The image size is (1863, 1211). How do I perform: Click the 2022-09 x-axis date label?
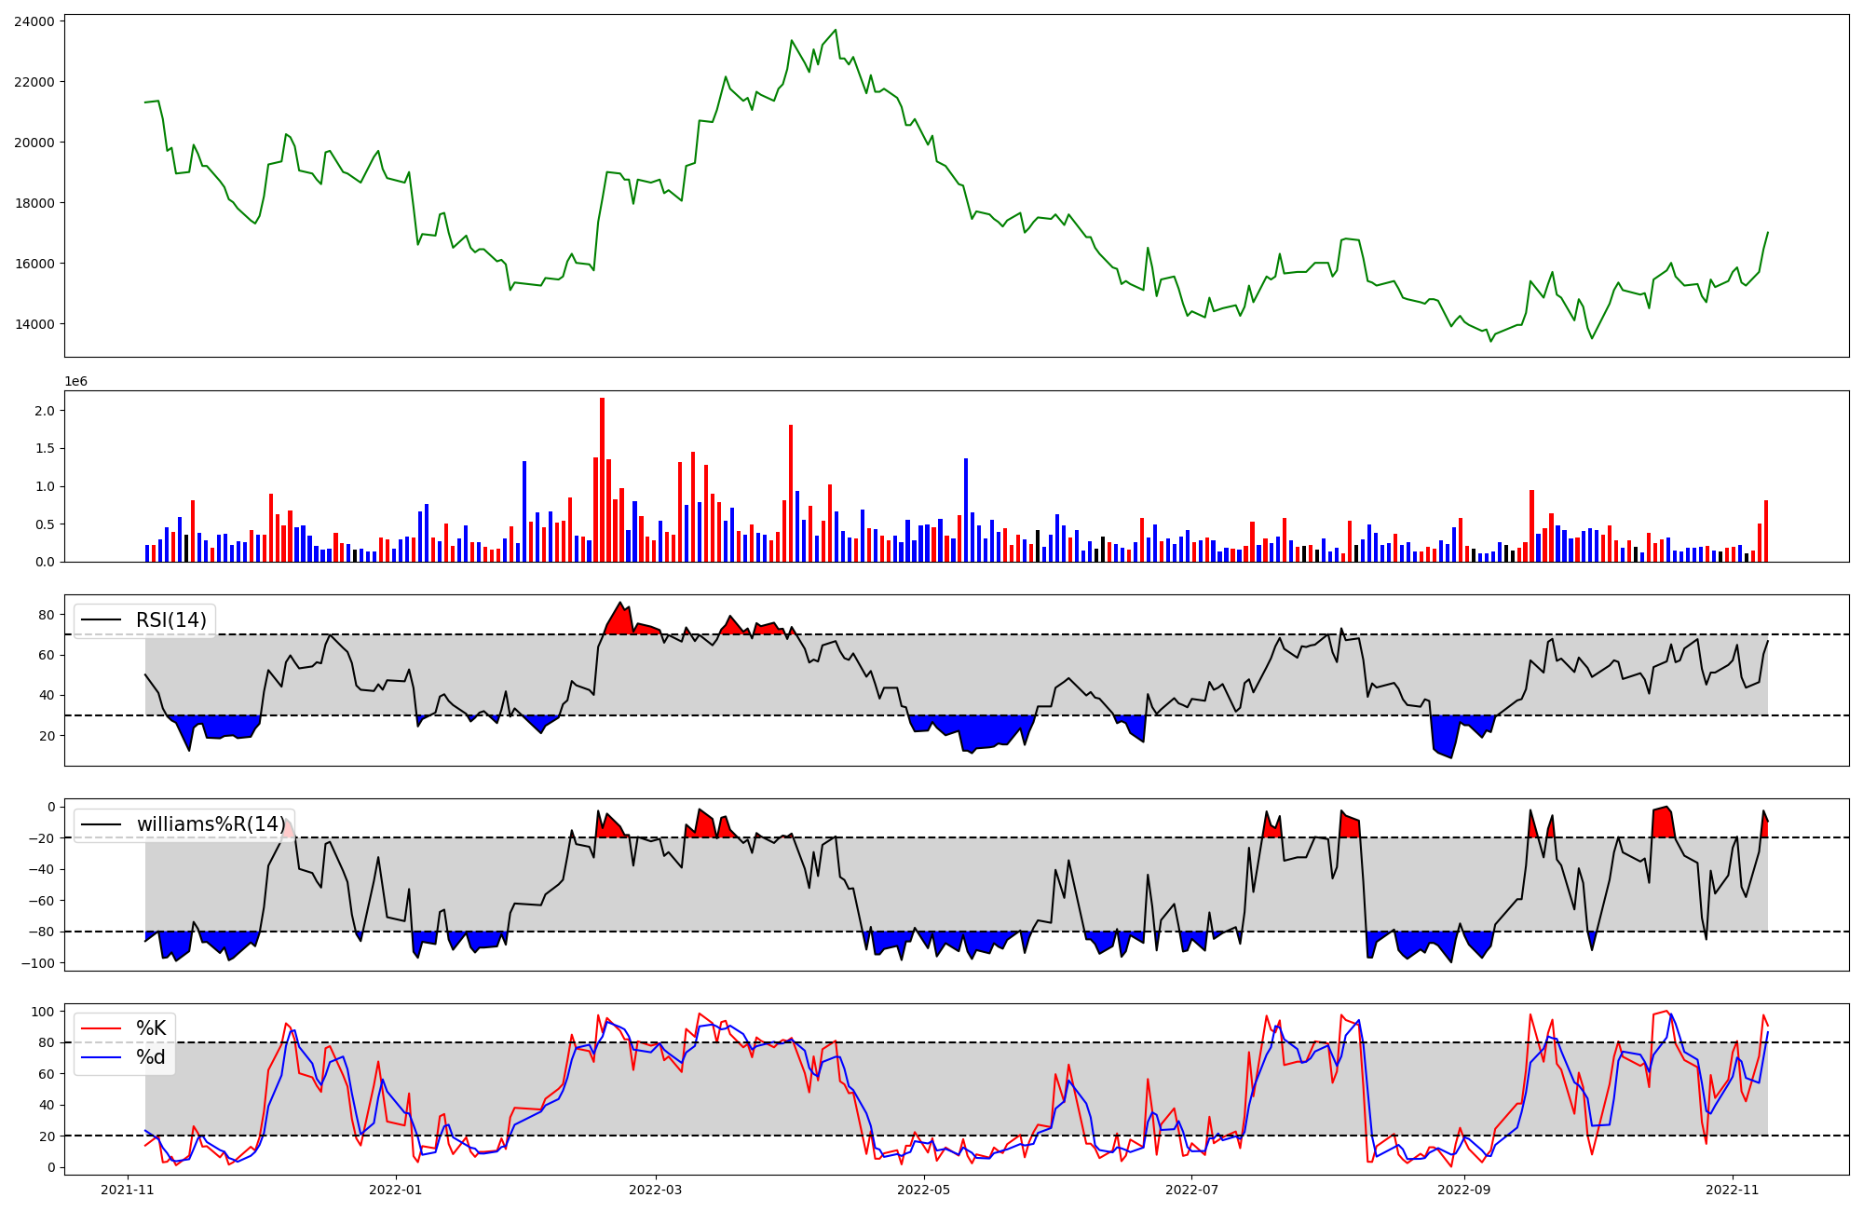click(x=1464, y=1190)
